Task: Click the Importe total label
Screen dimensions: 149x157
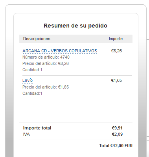Action: pos(37,128)
